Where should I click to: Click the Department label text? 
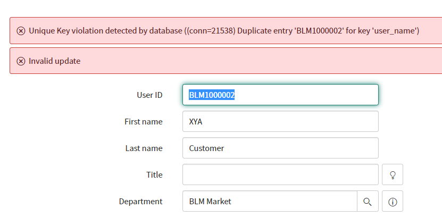tap(140, 201)
